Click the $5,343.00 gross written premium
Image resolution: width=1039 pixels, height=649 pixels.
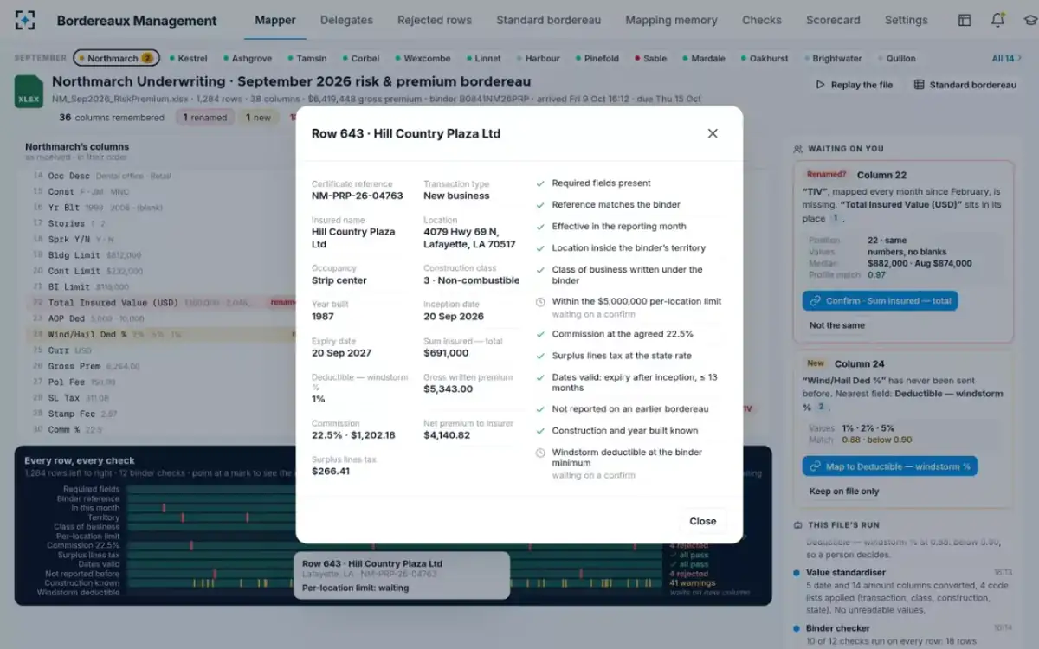(x=449, y=389)
